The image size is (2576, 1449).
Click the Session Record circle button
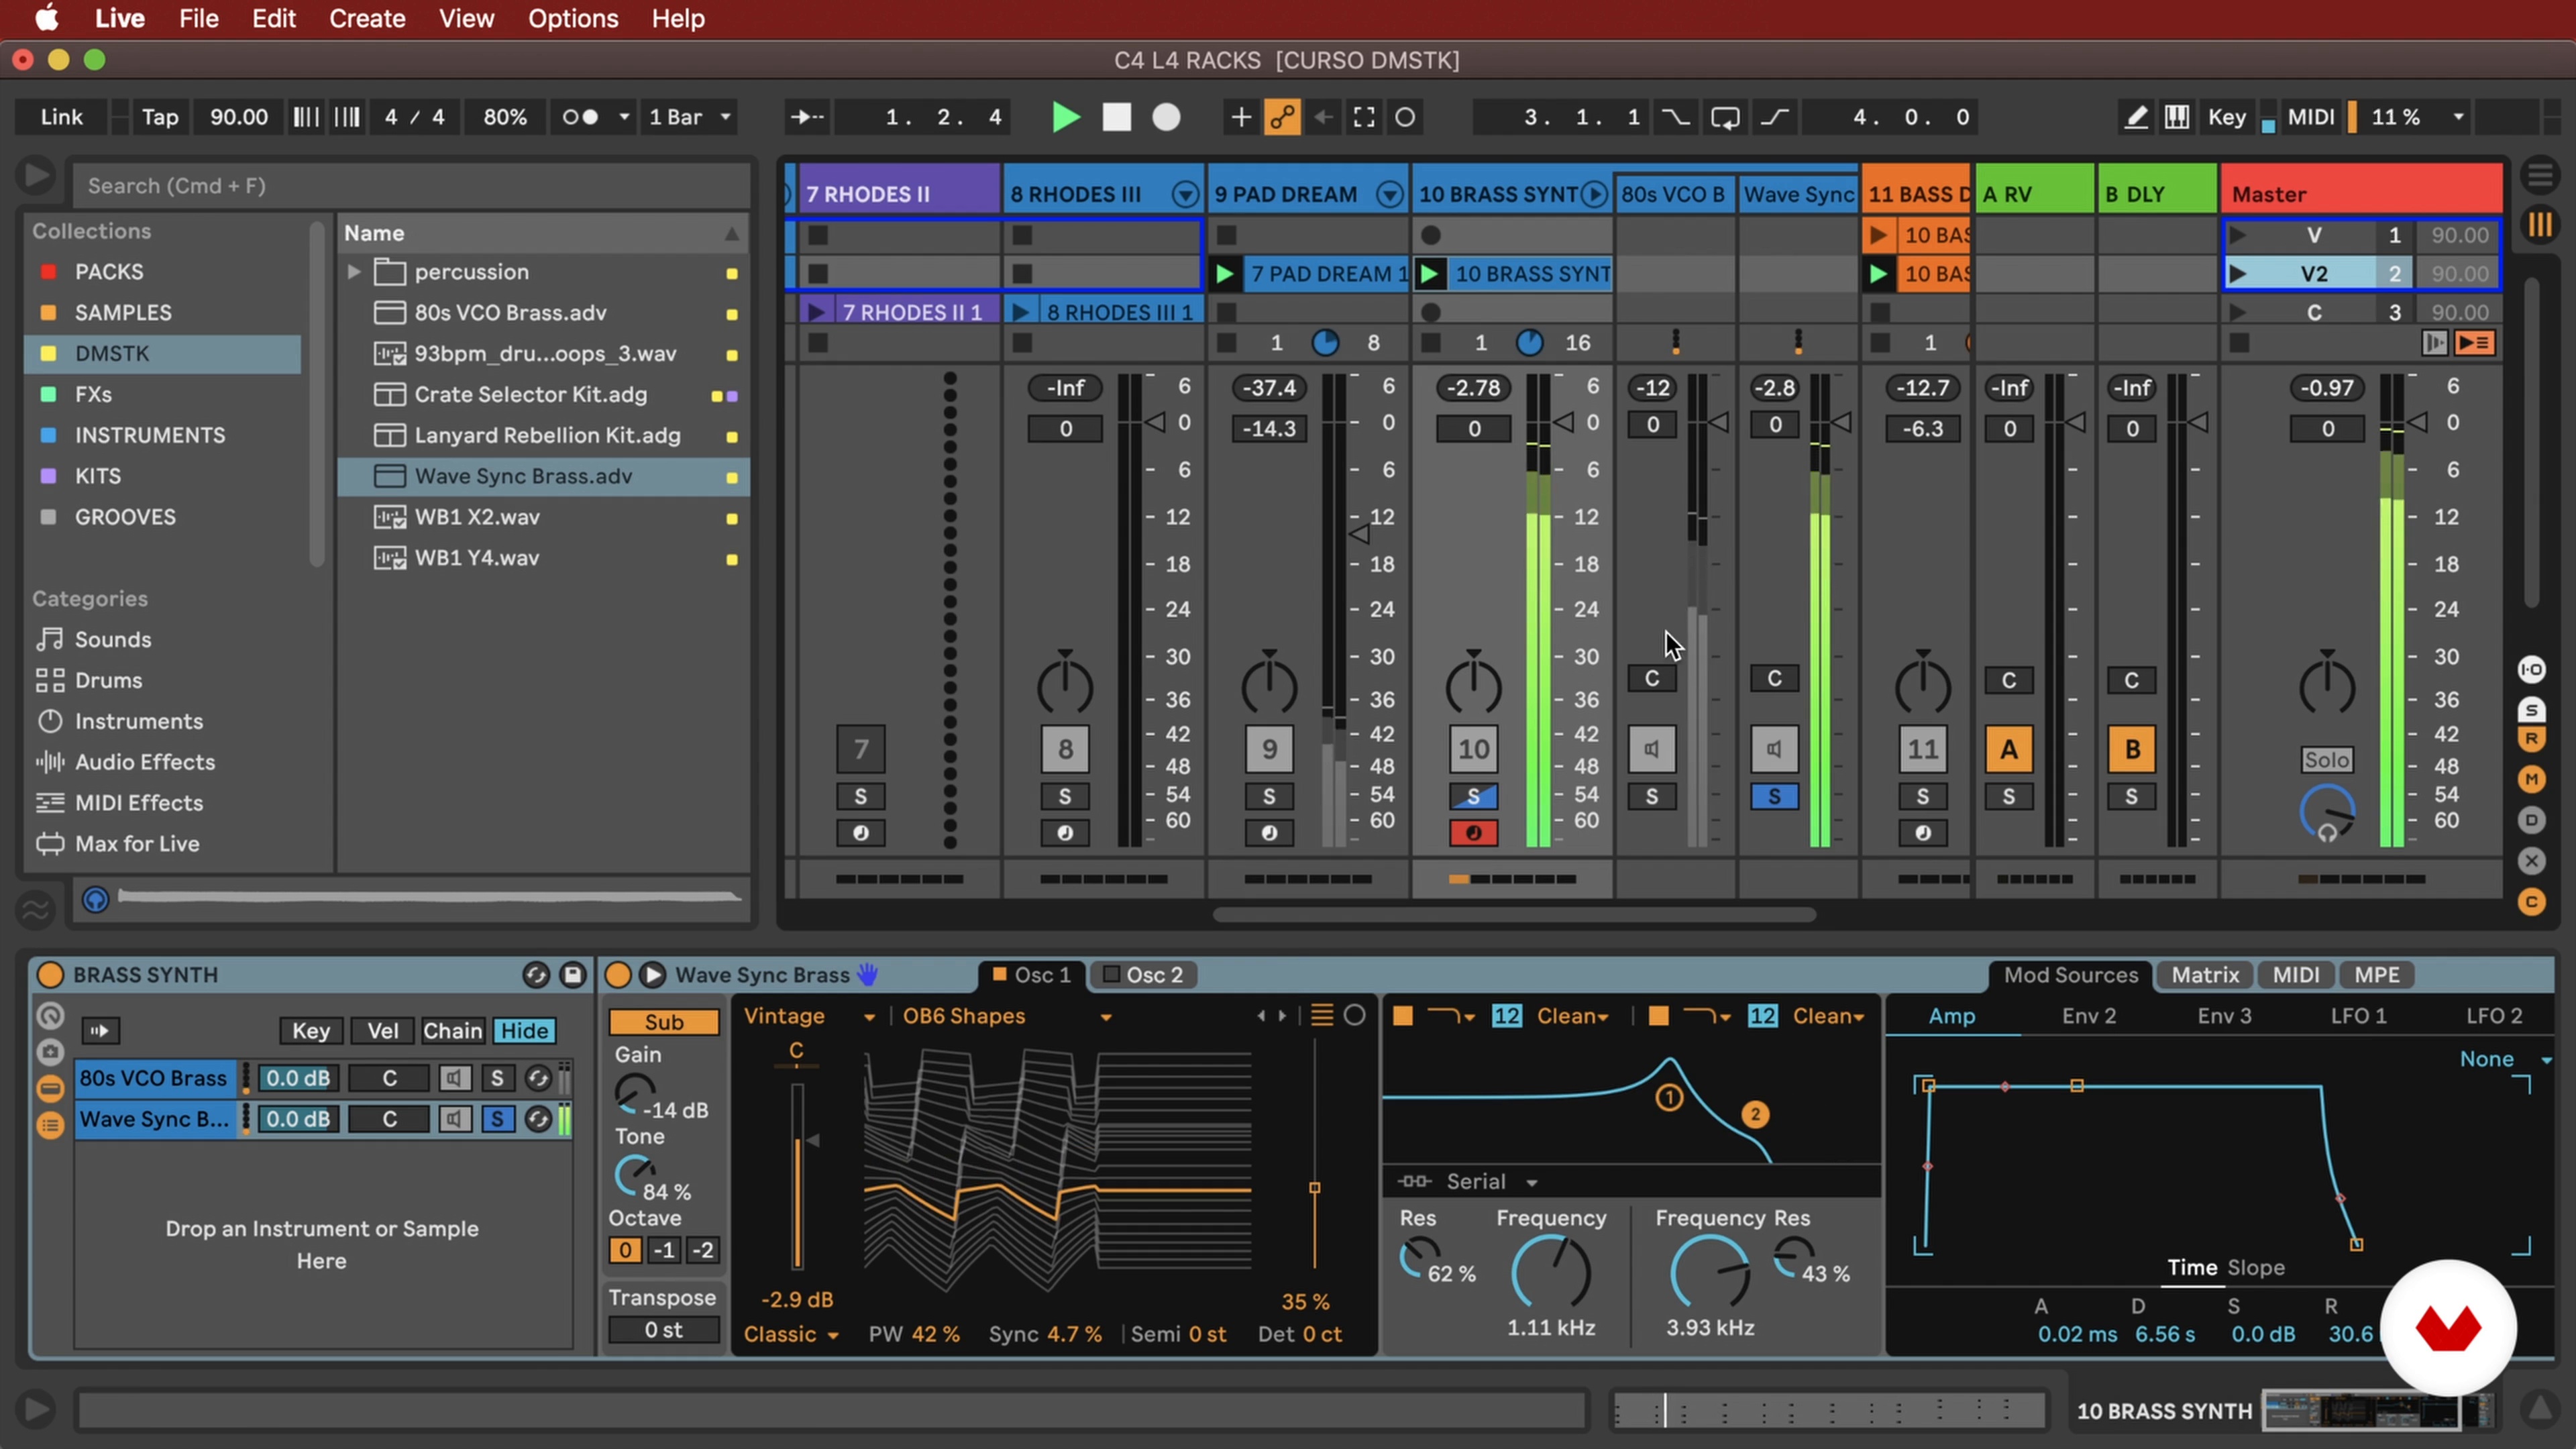click(x=1405, y=117)
